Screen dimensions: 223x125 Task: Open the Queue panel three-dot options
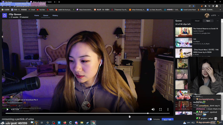click(217, 21)
